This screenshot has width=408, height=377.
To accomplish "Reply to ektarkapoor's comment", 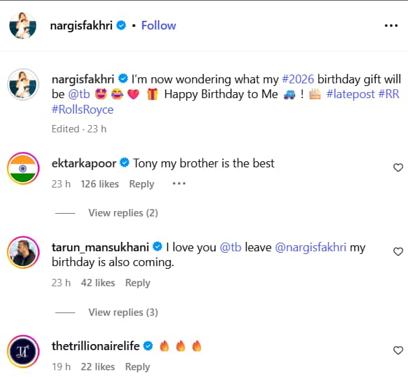I will [142, 184].
